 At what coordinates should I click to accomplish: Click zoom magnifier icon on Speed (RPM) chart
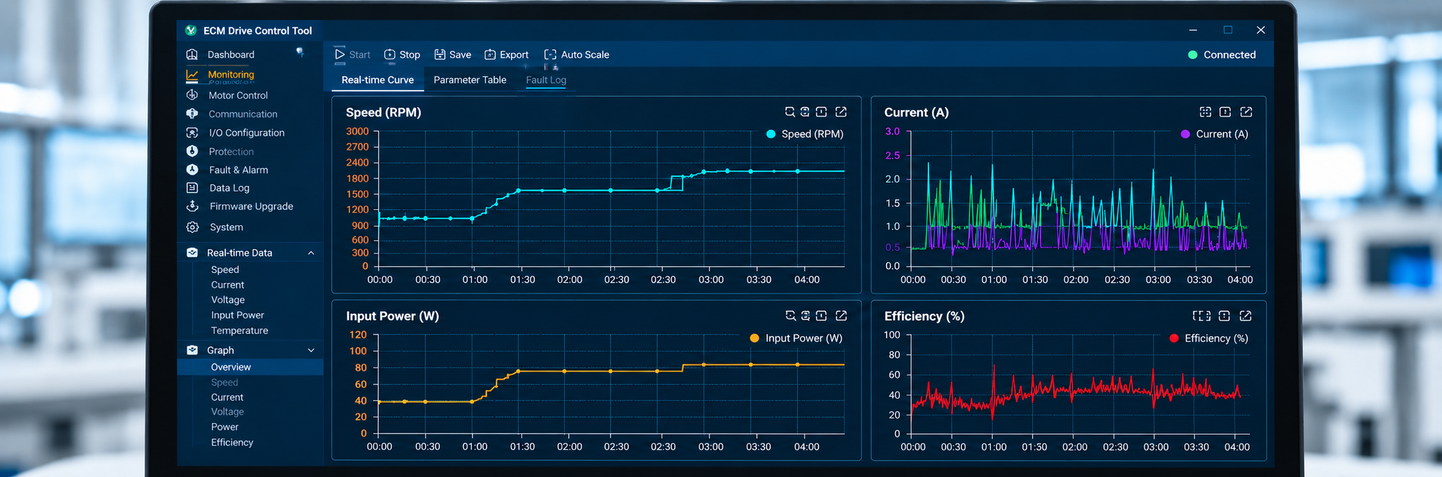click(x=789, y=112)
